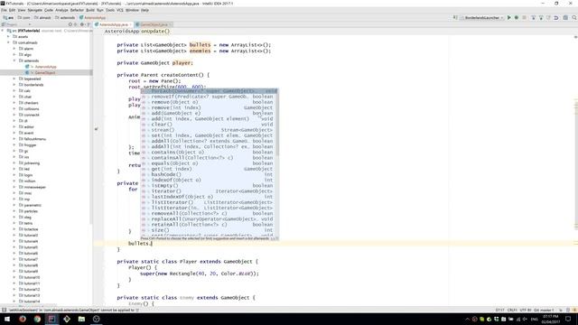
Task: Collapse the src FXTutorials root node
Action: pos(3,31)
